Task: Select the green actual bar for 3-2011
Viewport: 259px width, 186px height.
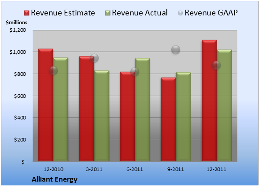Action: (x=102, y=116)
